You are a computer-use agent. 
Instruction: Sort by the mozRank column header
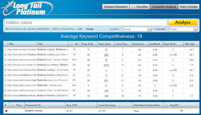[155, 44]
